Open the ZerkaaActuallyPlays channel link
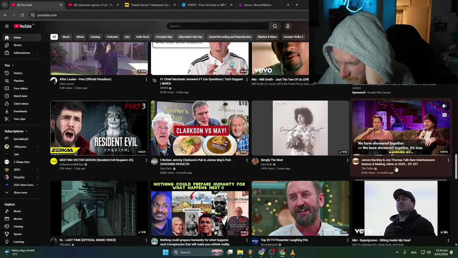458x258 pixels. coord(72,164)
